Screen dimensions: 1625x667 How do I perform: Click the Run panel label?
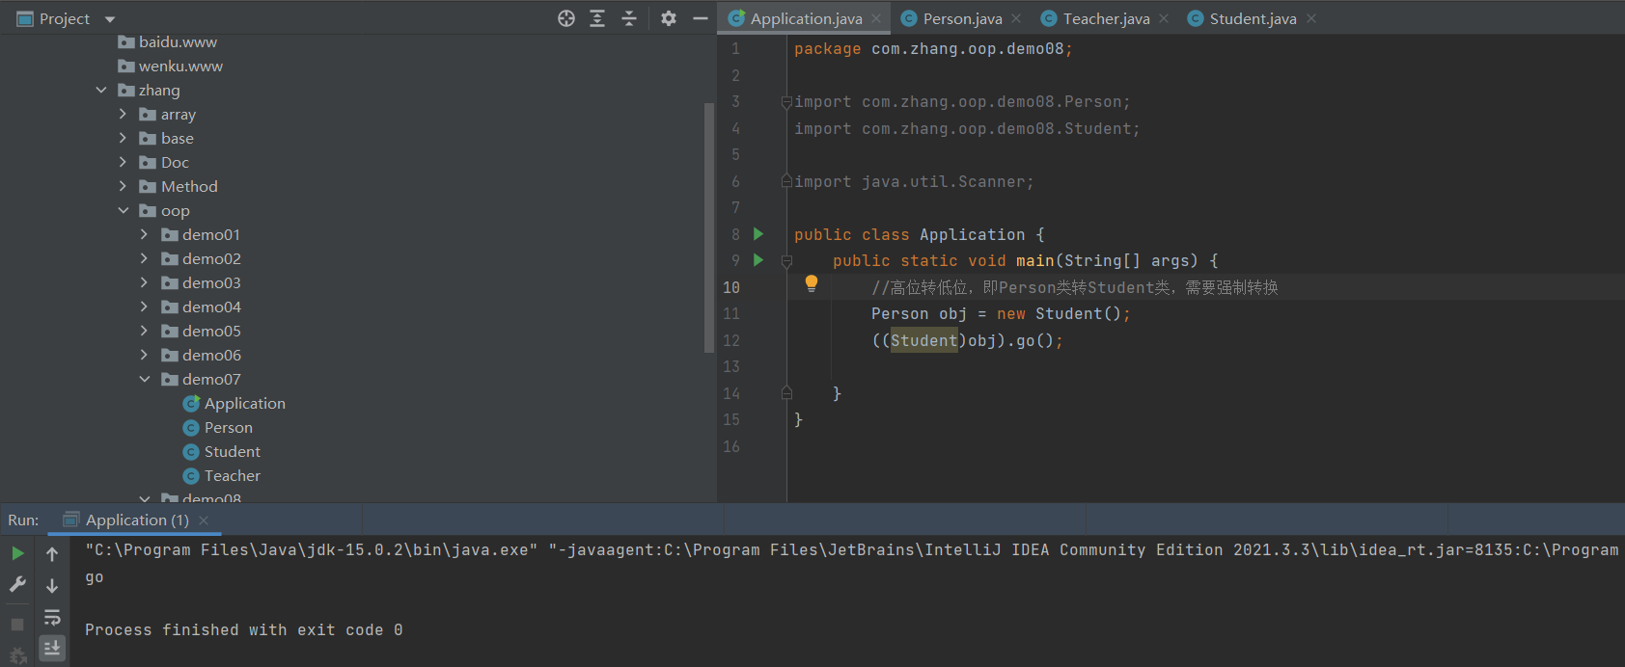(23, 520)
